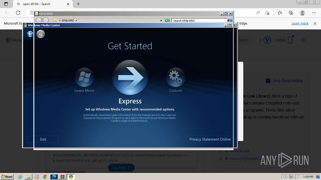The width and height of the screenshot is (321, 180).
Task: Follow the Learn more link in Edge banner
Action: (300, 23)
